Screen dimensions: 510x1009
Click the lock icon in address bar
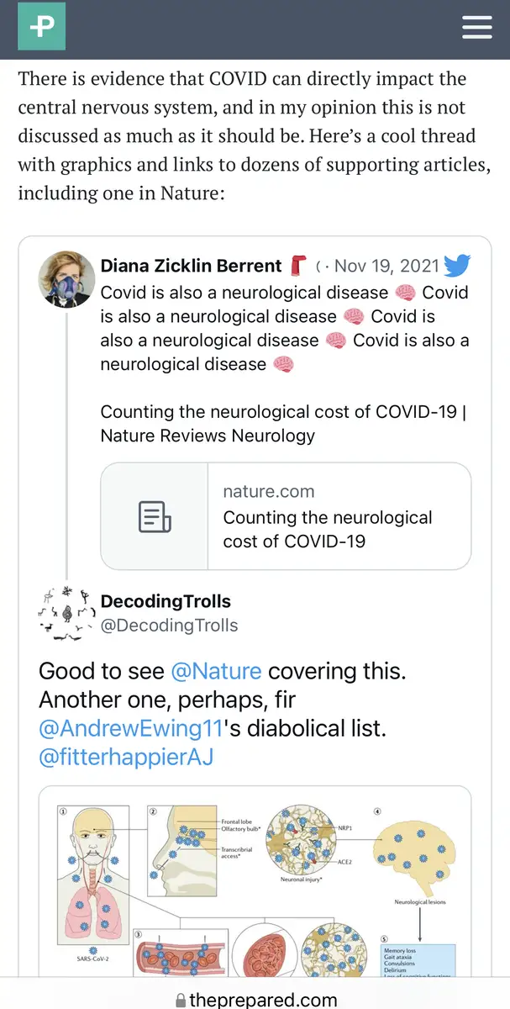tap(180, 1000)
